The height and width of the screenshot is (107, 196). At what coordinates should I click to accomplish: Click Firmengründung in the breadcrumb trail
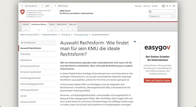(x=81, y=35)
